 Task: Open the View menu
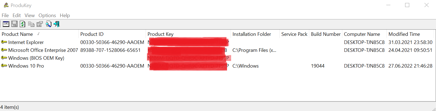[x=30, y=15]
